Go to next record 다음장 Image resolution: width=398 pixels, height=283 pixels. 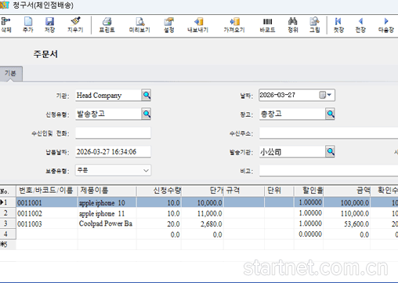[x=386, y=25]
